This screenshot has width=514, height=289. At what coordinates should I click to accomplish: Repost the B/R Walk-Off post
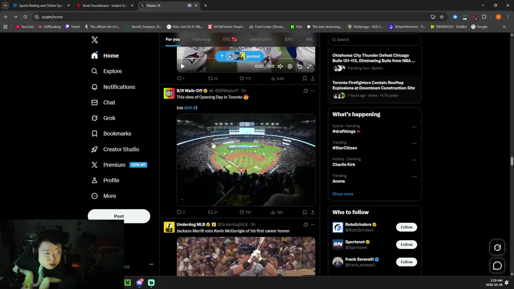213,212
